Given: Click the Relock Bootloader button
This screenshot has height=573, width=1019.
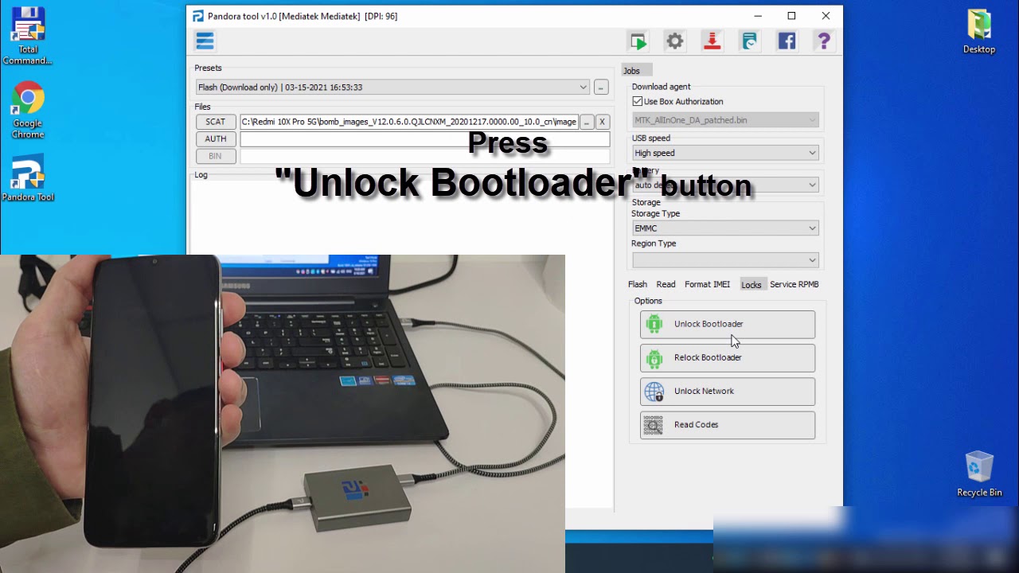Looking at the screenshot, I should (x=728, y=357).
